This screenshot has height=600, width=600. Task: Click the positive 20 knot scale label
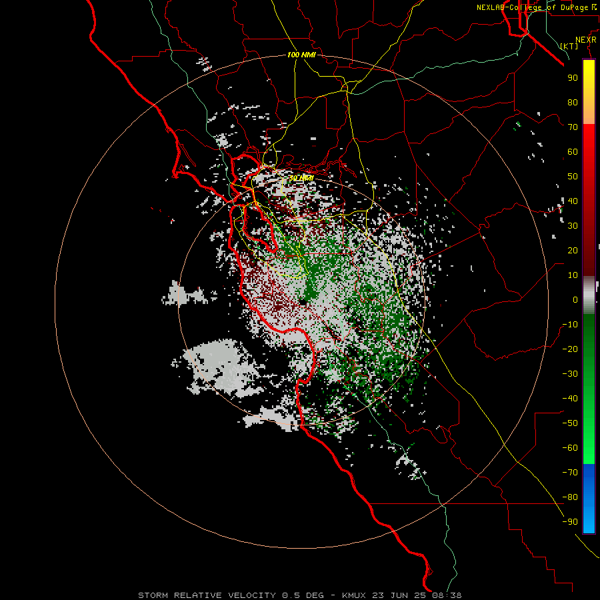click(573, 251)
